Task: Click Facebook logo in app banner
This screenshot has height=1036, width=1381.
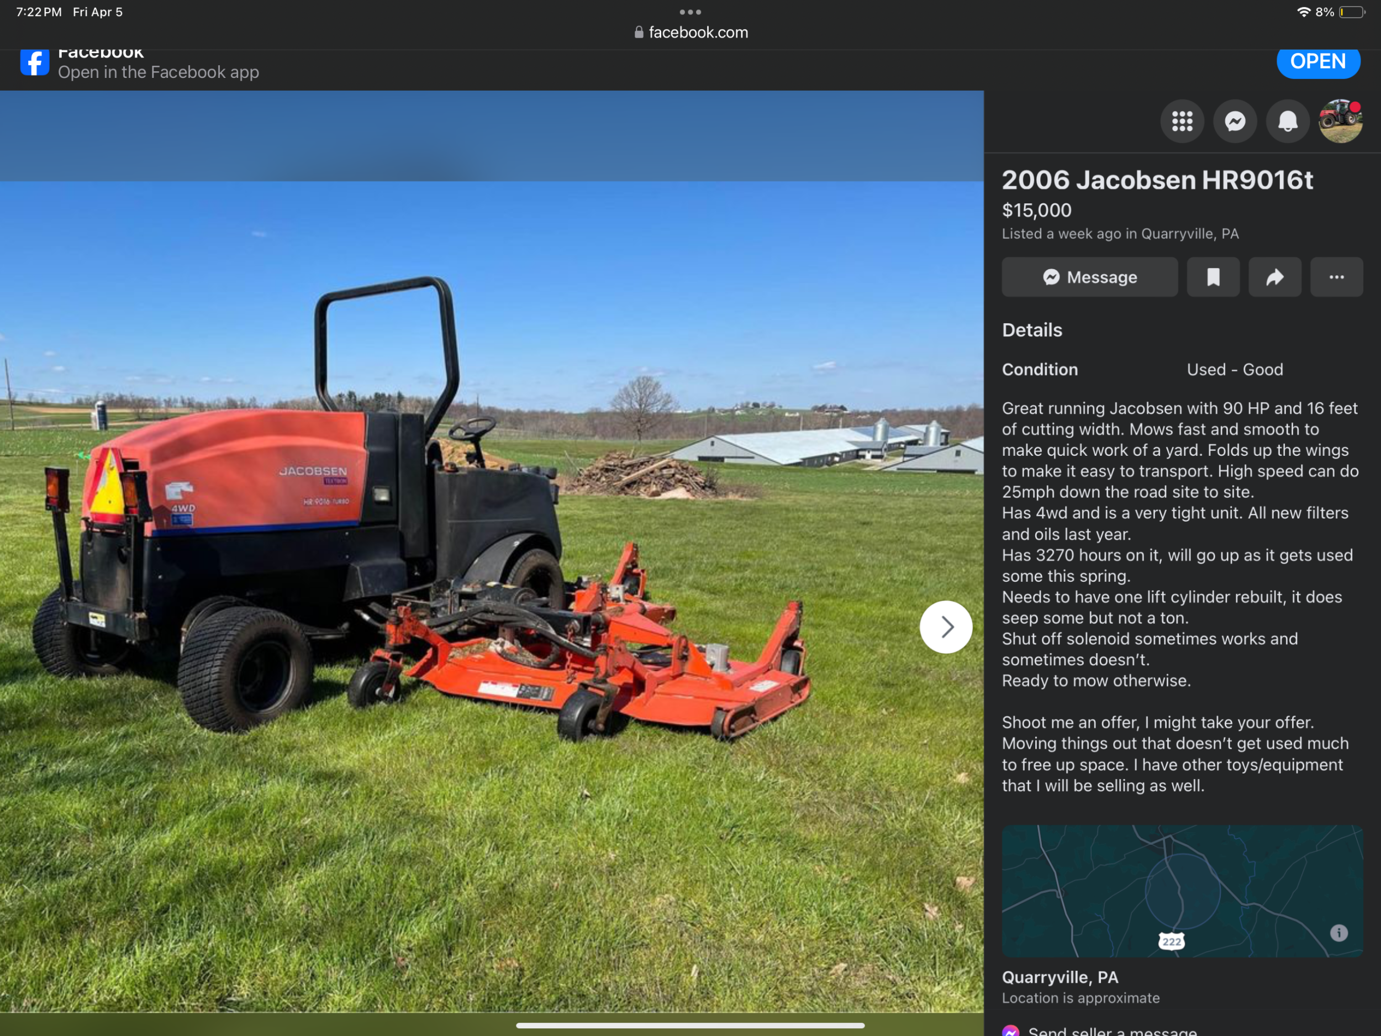Action: coord(34,62)
